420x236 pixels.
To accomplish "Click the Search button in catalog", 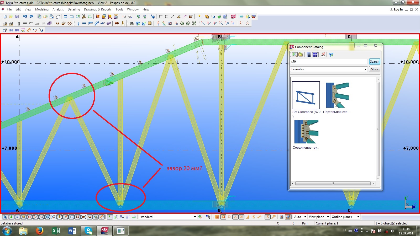I will [374, 62].
